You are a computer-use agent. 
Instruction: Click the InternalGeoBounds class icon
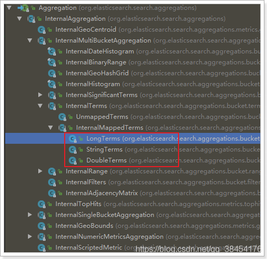[41, 226]
